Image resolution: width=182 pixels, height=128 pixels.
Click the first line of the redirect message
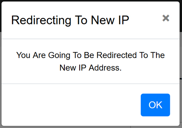(91, 55)
